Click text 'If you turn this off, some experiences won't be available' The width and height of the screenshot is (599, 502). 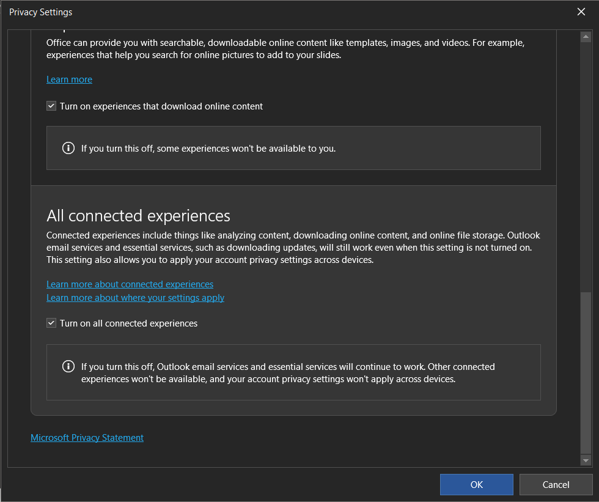coord(208,149)
